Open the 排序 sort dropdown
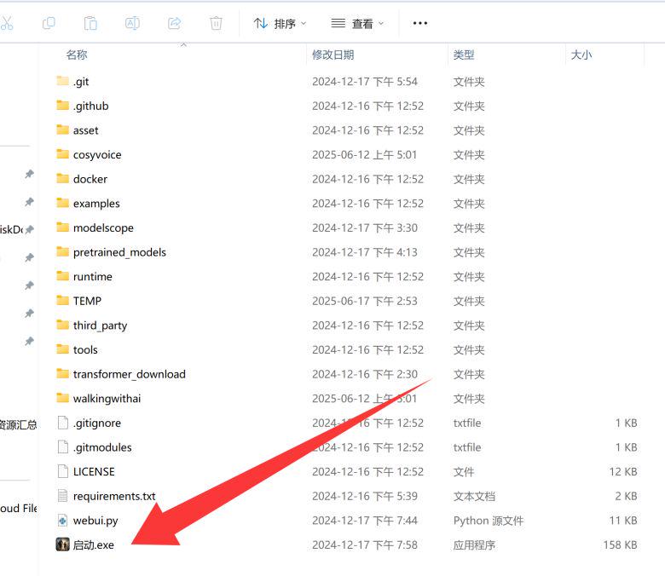 point(280,23)
